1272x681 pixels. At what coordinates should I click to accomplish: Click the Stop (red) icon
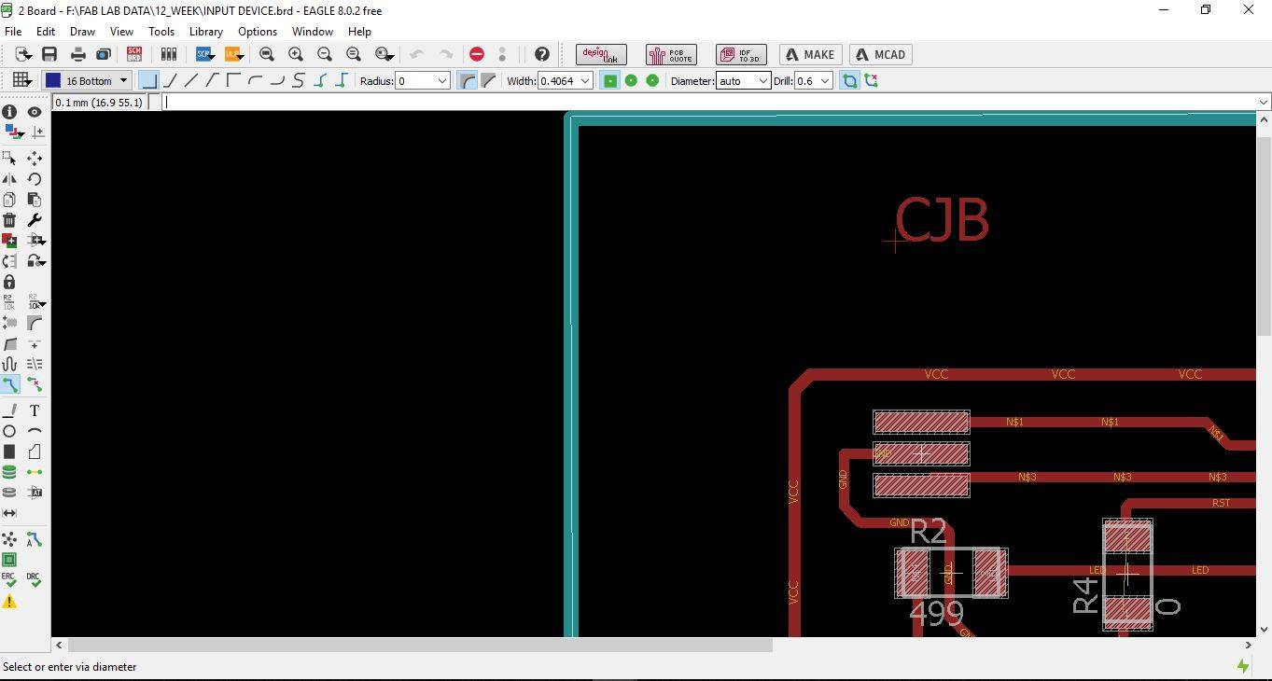click(x=477, y=54)
